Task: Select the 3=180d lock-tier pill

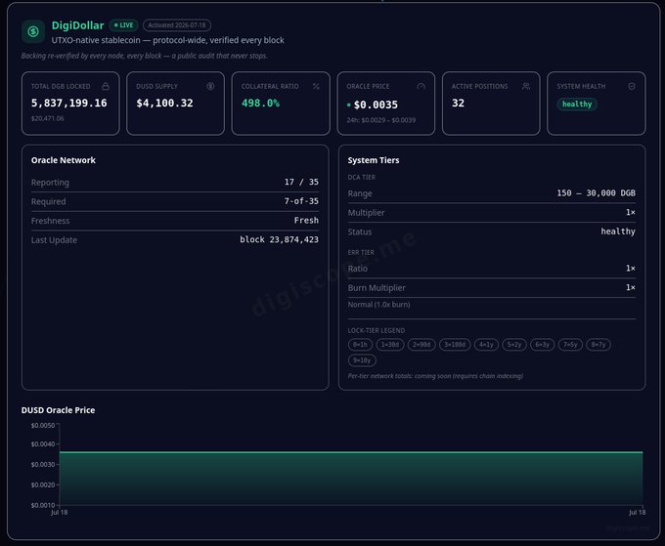Action: tap(455, 345)
